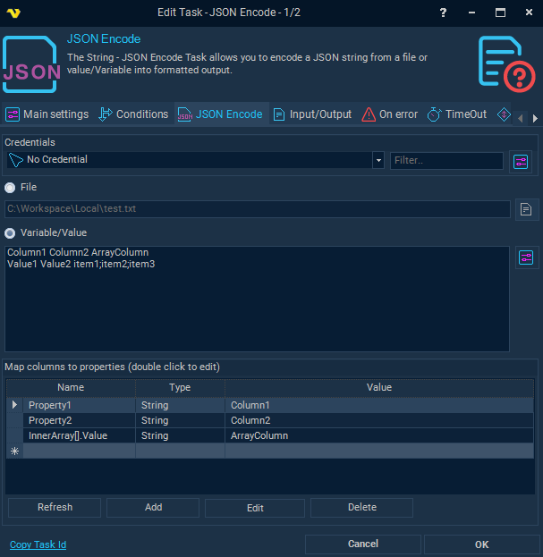The height and width of the screenshot is (557, 543).
Task: Open credential manager icon next to the Filter field
Action: pyautogui.click(x=521, y=162)
